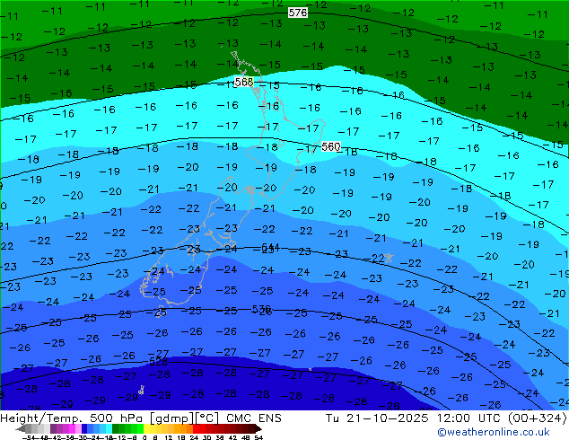Click the 528 height contour label
The height and width of the screenshot is (440, 569).
tap(159, 361)
